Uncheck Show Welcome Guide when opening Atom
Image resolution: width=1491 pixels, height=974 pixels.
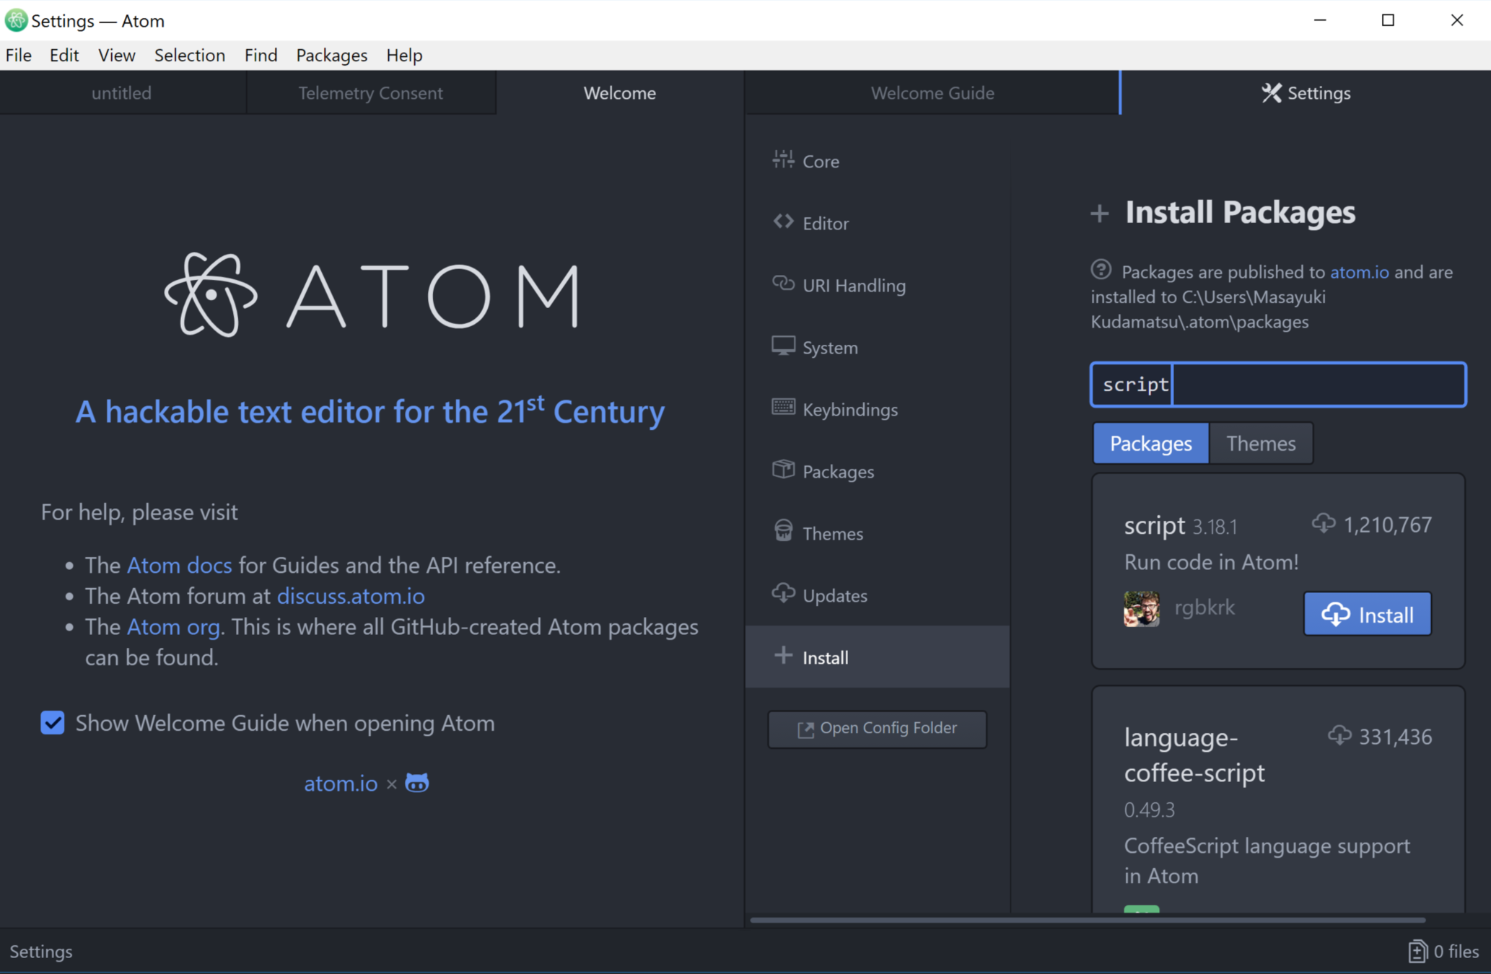pyautogui.click(x=53, y=723)
